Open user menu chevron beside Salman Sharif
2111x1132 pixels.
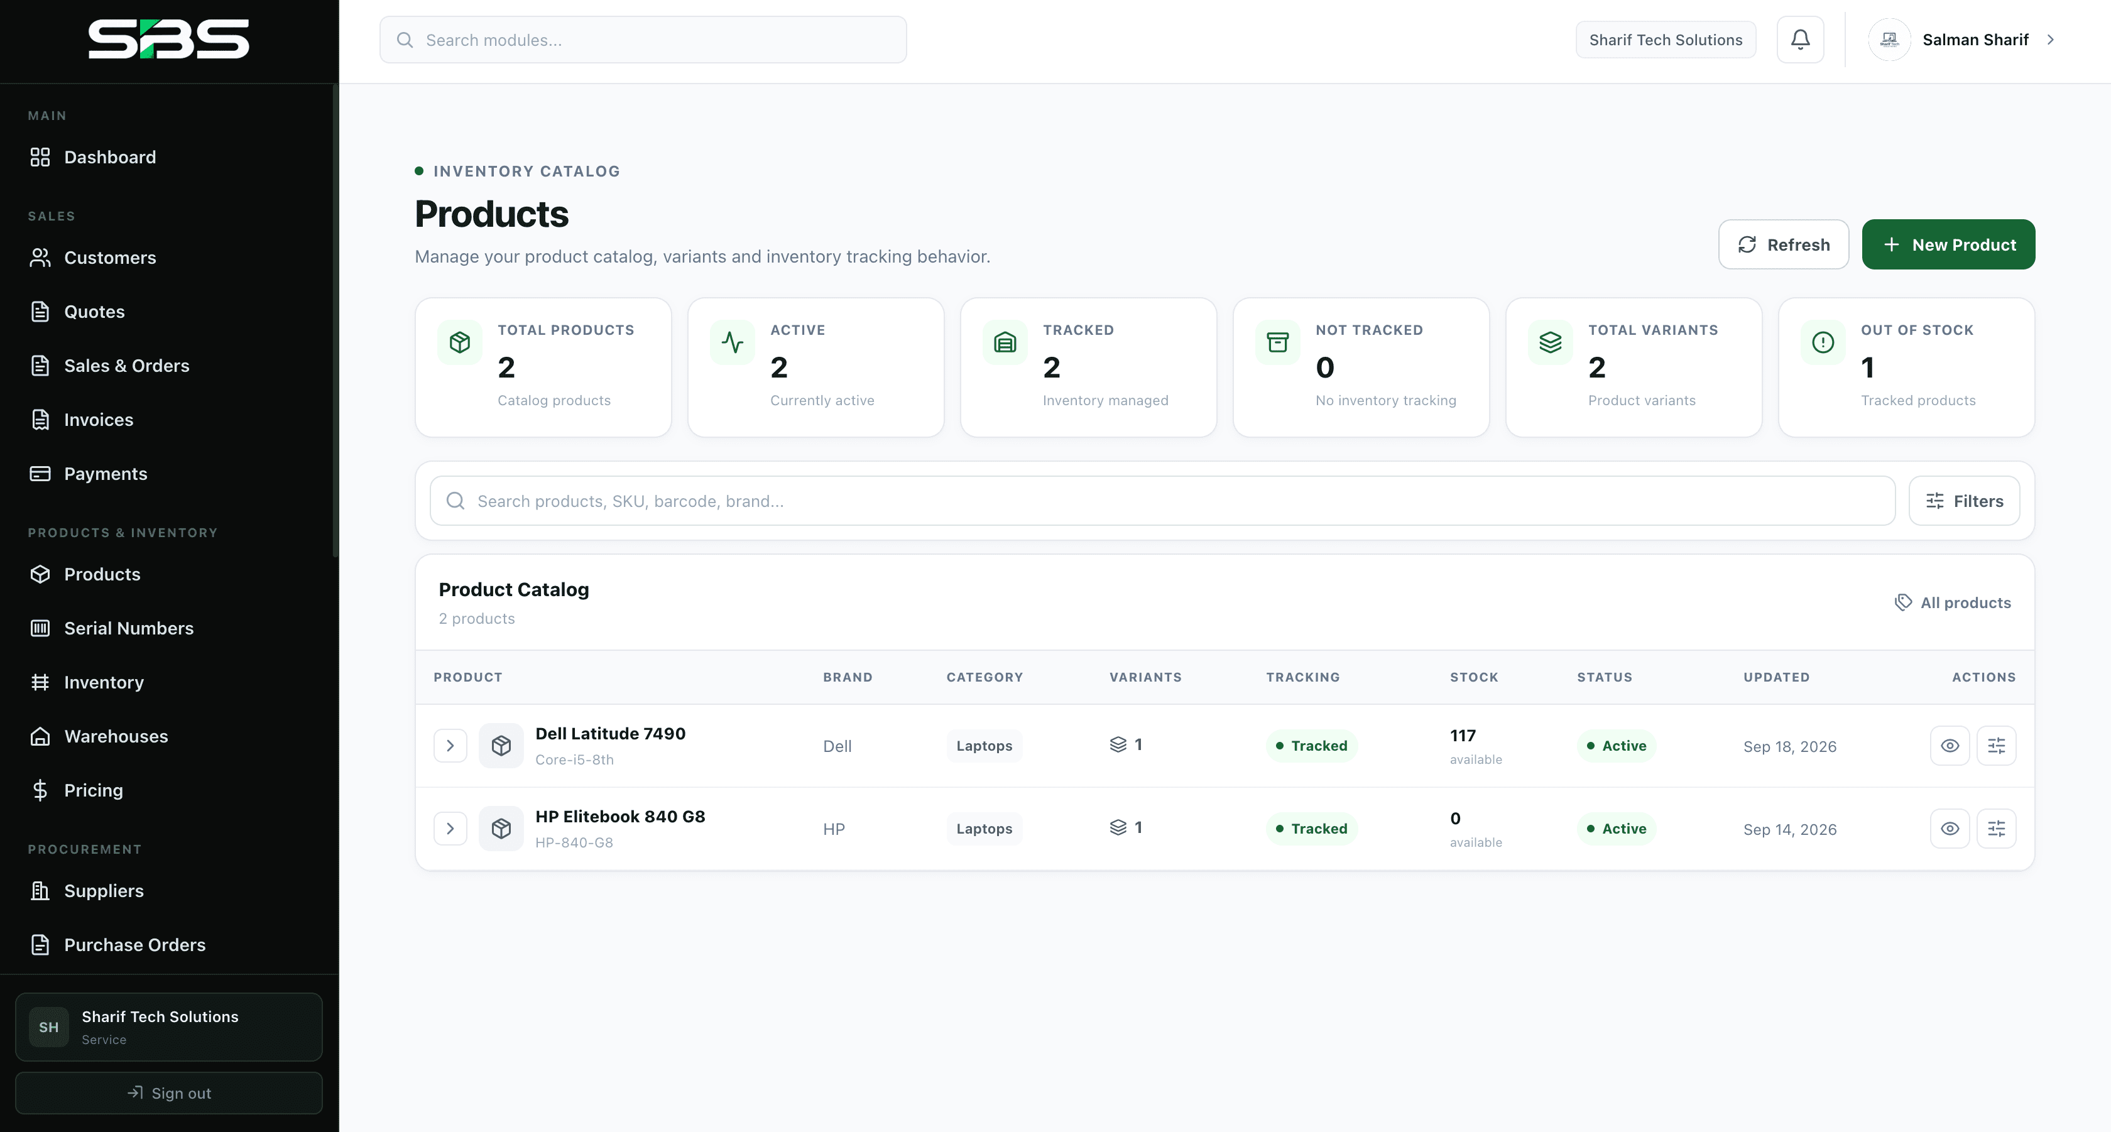click(2050, 40)
